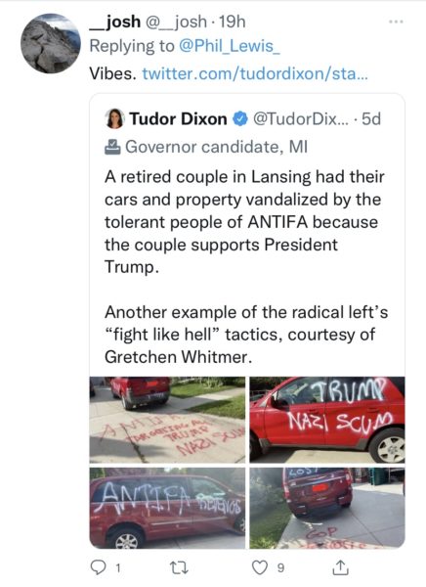Open the quoted tweet text body

pyautogui.click(x=246, y=266)
